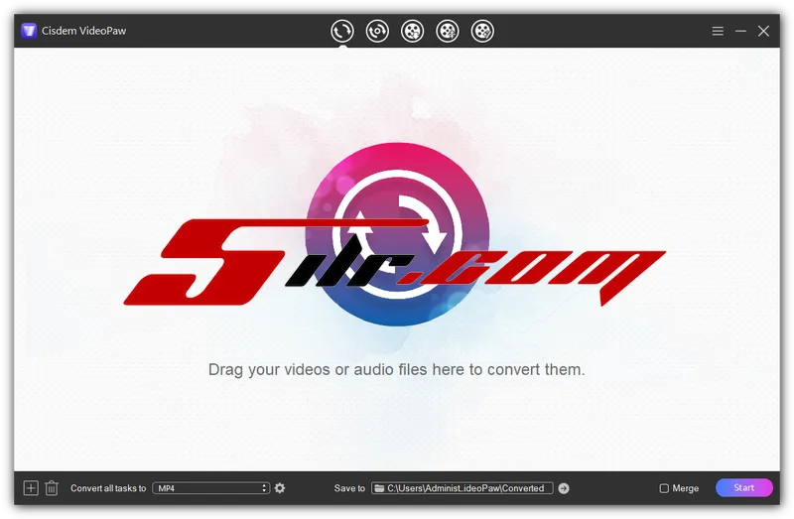The height and width of the screenshot is (519, 794).
Task: Click folder icon in Save to field
Action: pyautogui.click(x=378, y=488)
